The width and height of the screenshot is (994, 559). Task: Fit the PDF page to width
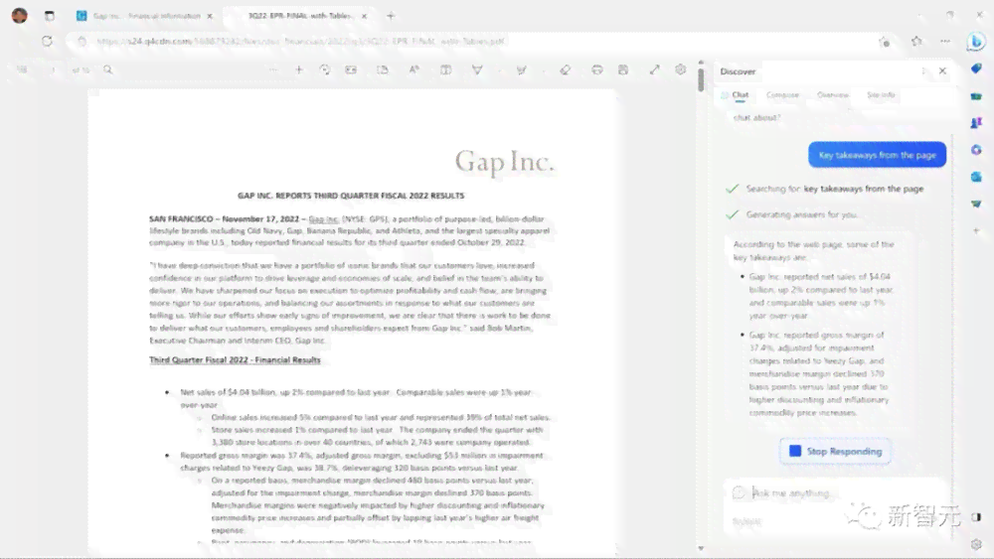[351, 70]
